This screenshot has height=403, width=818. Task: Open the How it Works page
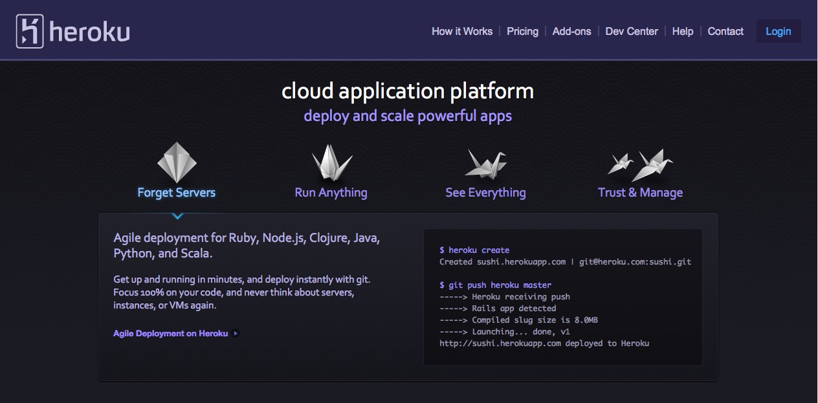(x=462, y=31)
